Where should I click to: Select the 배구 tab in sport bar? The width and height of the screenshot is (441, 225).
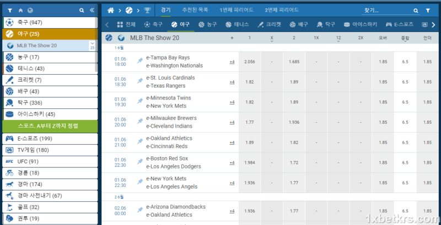299,24
